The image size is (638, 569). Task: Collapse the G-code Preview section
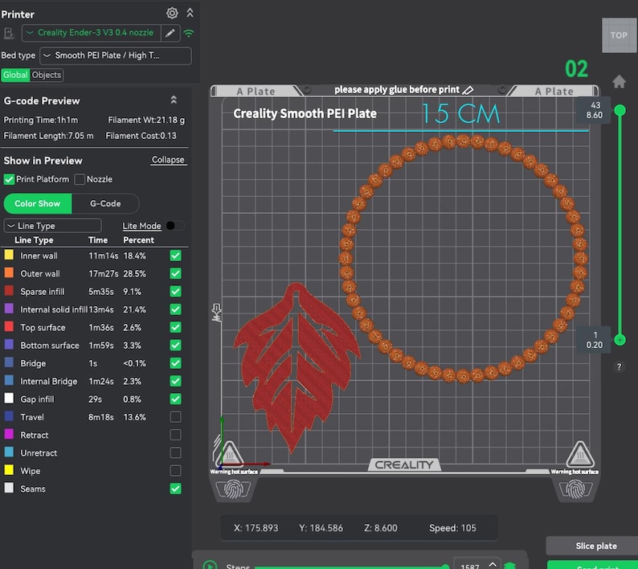(x=174, y=100)
